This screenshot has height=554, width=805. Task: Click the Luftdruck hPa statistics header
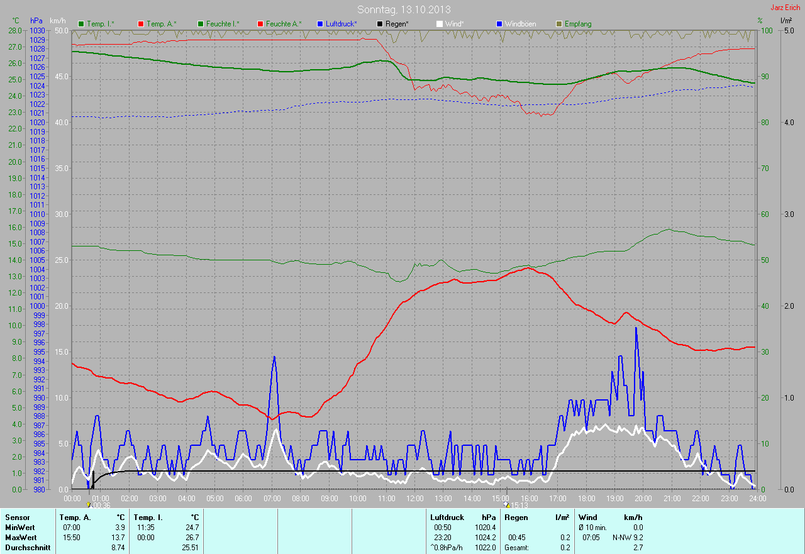pyautogui.click(x=462, y=518)
